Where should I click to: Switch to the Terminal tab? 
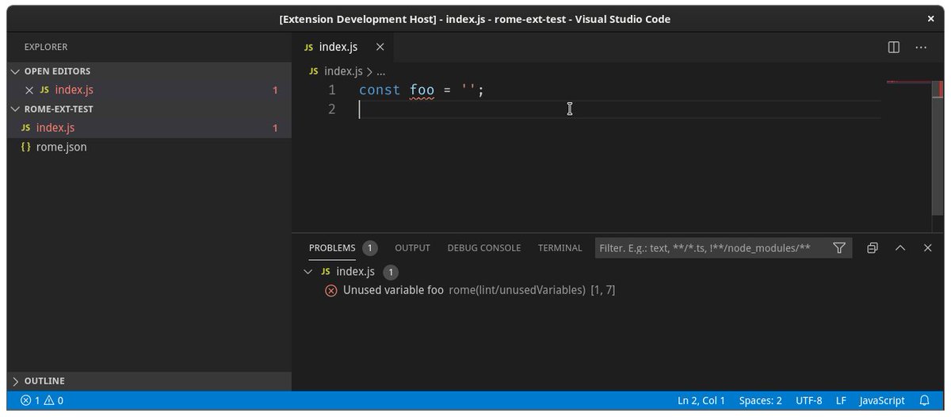tap(560, 248)
